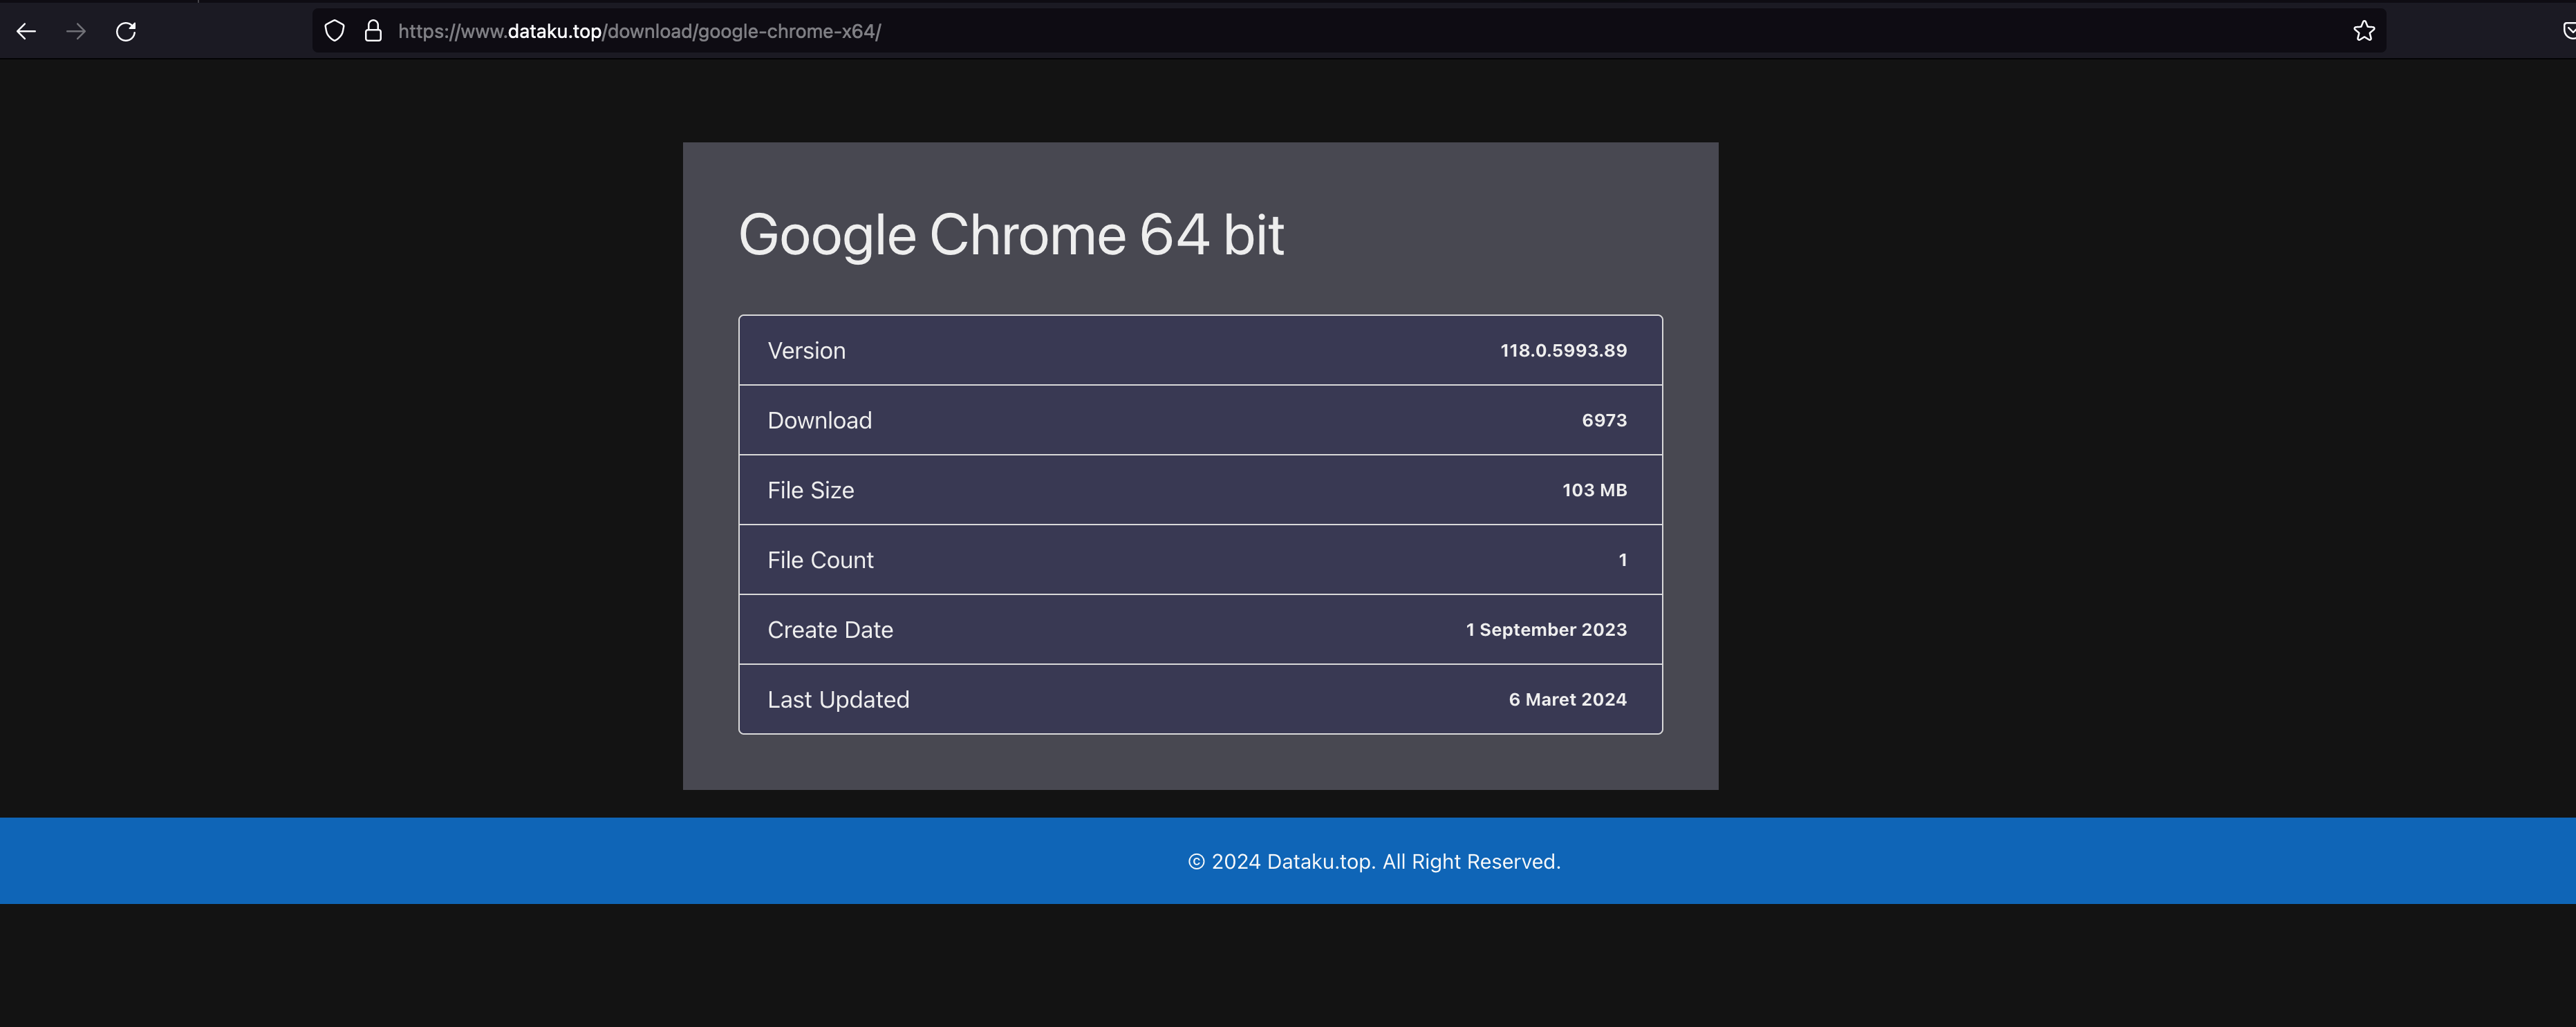The image size is (2576, 1027).
Task: Select the download count 6973
Action: coord(1604,421)
